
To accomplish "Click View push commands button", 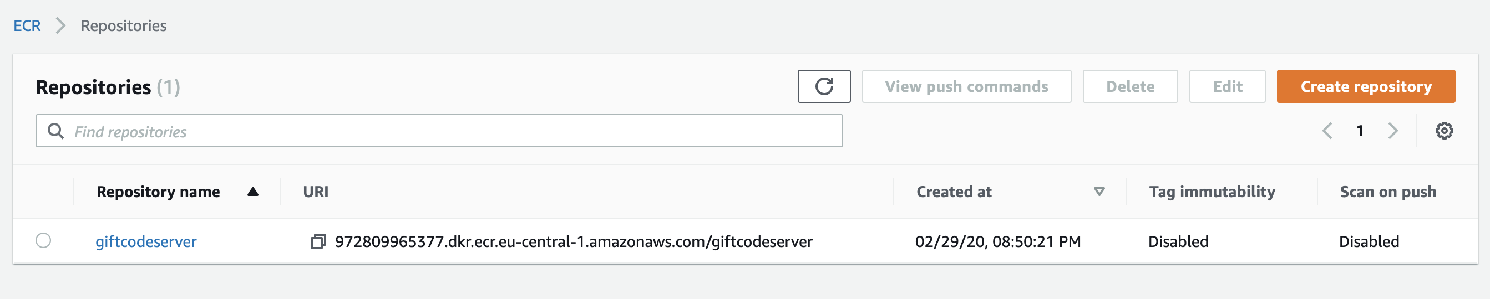I will [x=966, y=86].
